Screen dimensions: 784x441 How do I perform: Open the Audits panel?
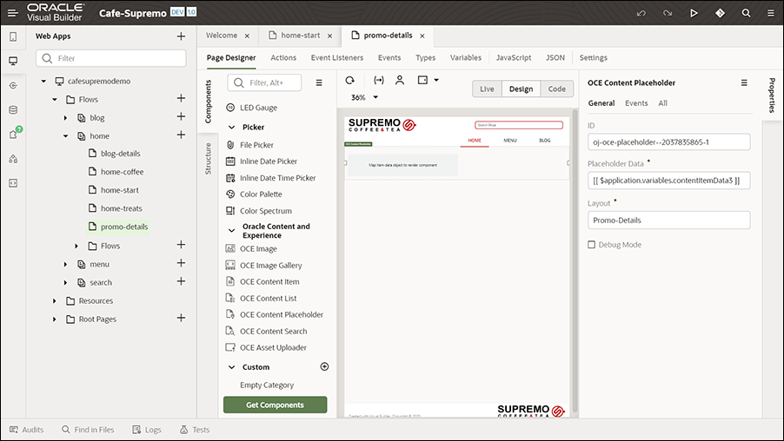pos(26,430)
